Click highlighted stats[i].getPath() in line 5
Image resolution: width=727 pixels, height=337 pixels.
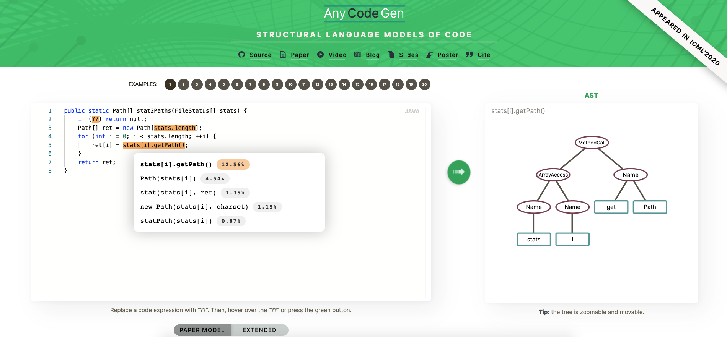click(154, 145)
